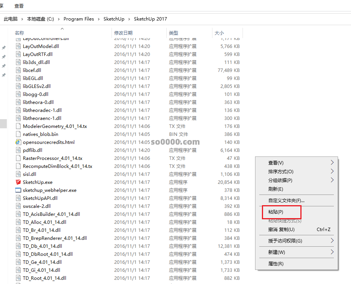Select the file name libtheoraenc-1.dll
The image size is (351, 284).
pos(42,118)
